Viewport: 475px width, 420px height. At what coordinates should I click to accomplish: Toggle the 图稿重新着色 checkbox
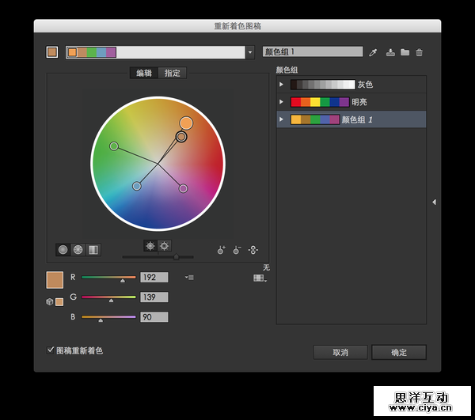[x=51, y=350]
